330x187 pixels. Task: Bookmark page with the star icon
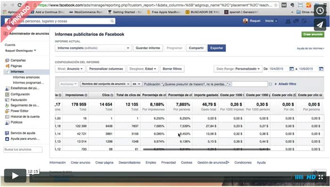[276, 5]
